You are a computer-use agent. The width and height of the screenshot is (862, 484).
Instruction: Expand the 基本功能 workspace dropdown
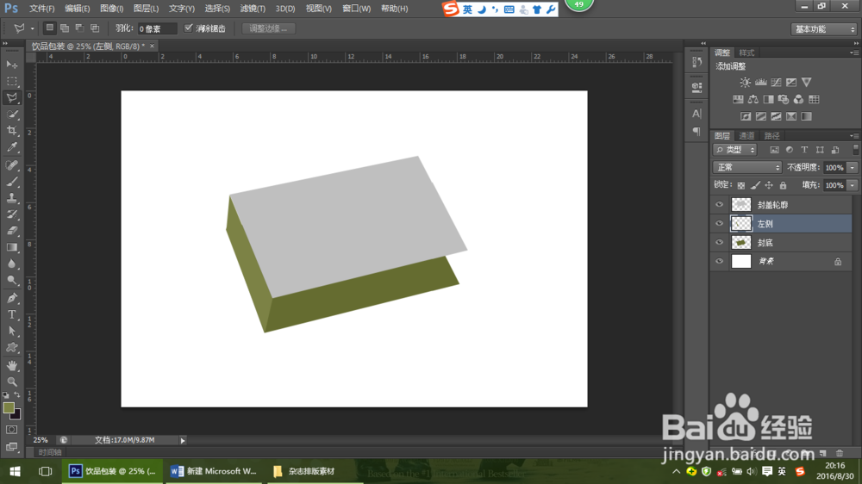click(823, 28)
